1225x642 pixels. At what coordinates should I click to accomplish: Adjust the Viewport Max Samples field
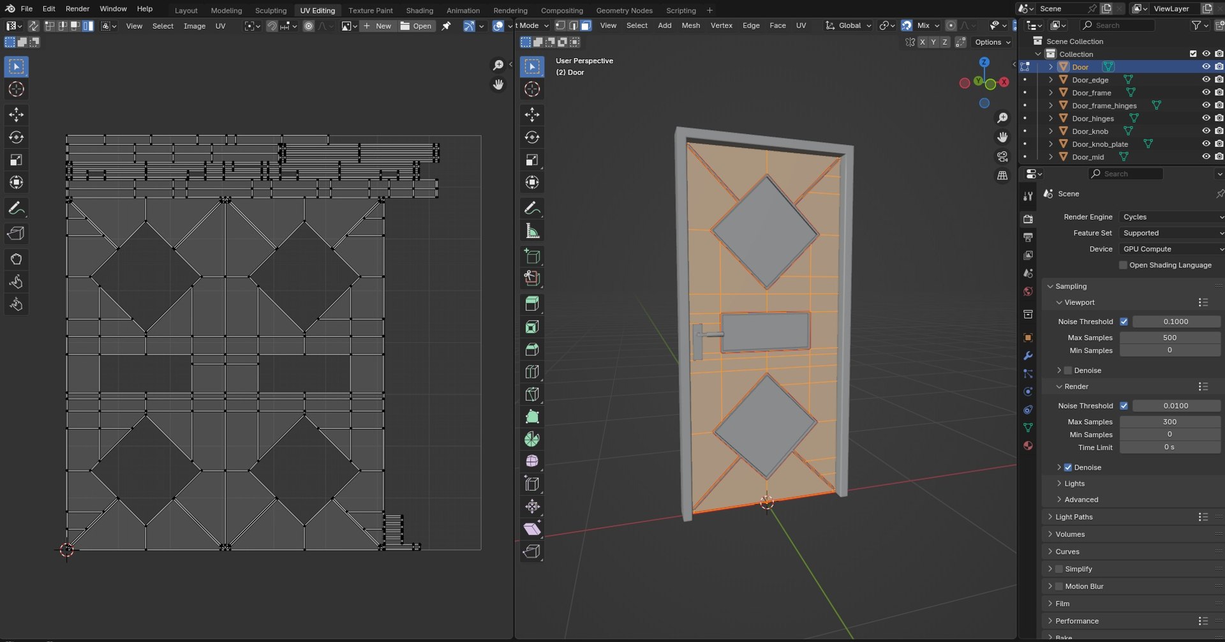[1169, 338]
